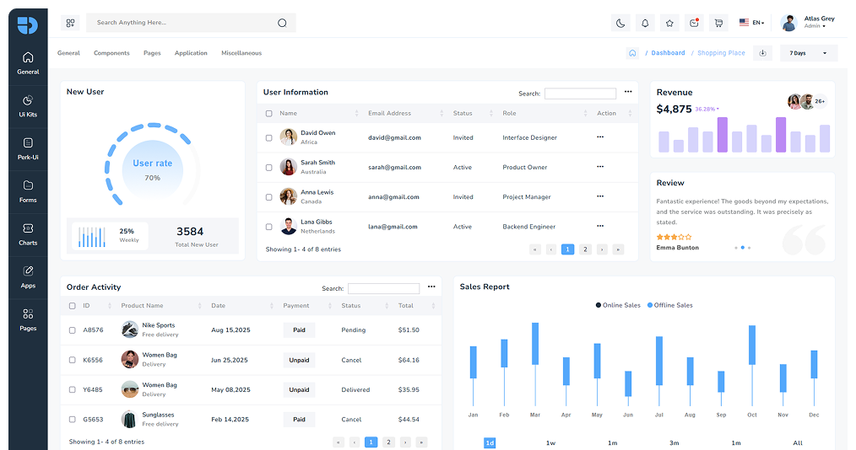The height and width of the screenshot is (450, 856).
Task: Click the favorites star icon
Action: [x=669, y=23]
